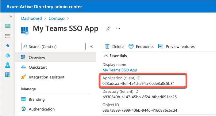
Task: Click the Overview grid icon
Action: tap(23, 57)
